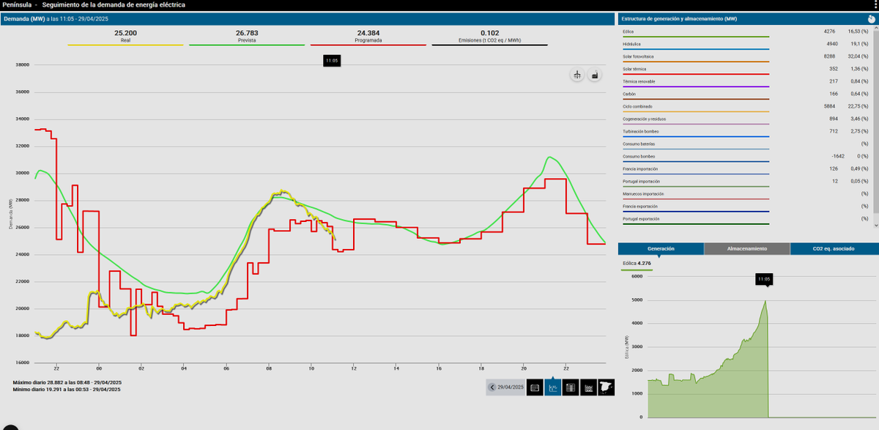The image size is (879, 430).
Task: Toggle the Prevista demand series in the legend
Action: point(247,38)
